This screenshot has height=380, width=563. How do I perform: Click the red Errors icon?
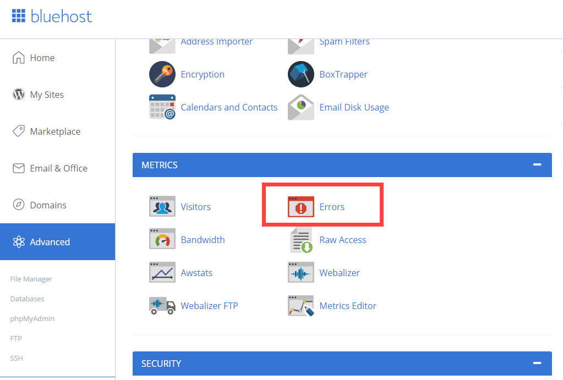coord(301,206)
